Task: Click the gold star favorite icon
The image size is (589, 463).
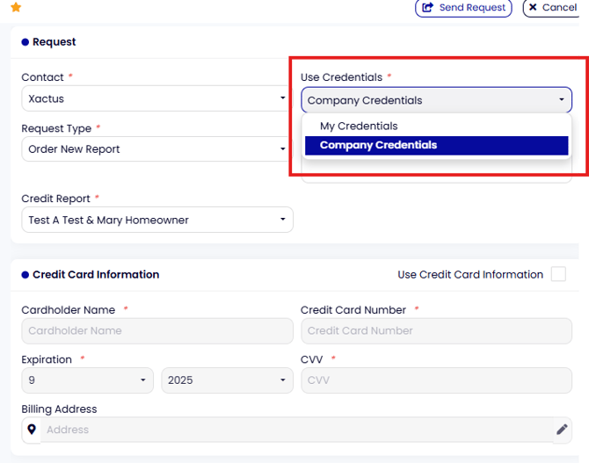Action: pyautogui.click(x=16, y=8)
